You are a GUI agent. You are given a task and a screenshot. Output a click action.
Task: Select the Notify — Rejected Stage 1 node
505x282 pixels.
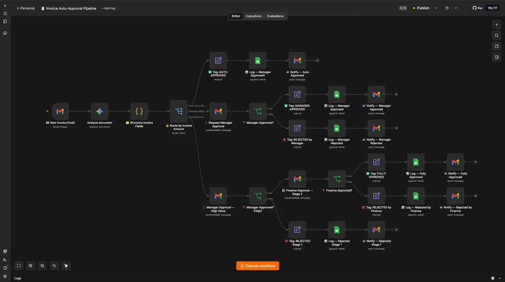pos(376,230)
